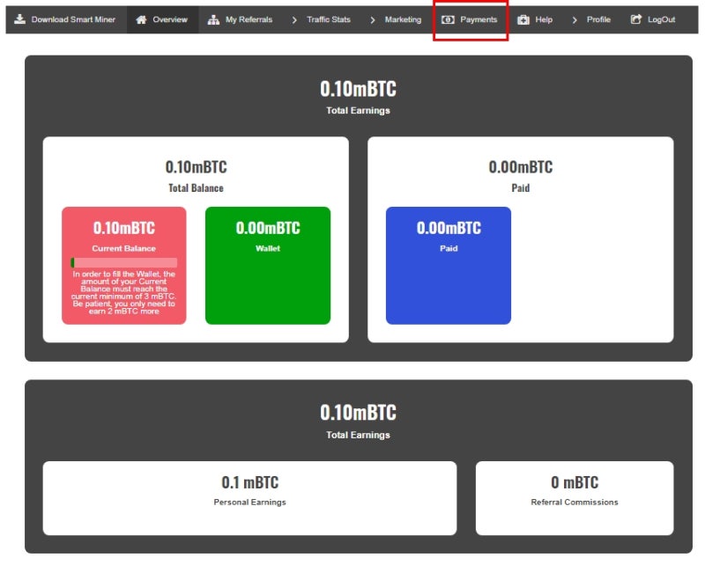Click the Current Balance progress bar

click(x=123, y=262)
